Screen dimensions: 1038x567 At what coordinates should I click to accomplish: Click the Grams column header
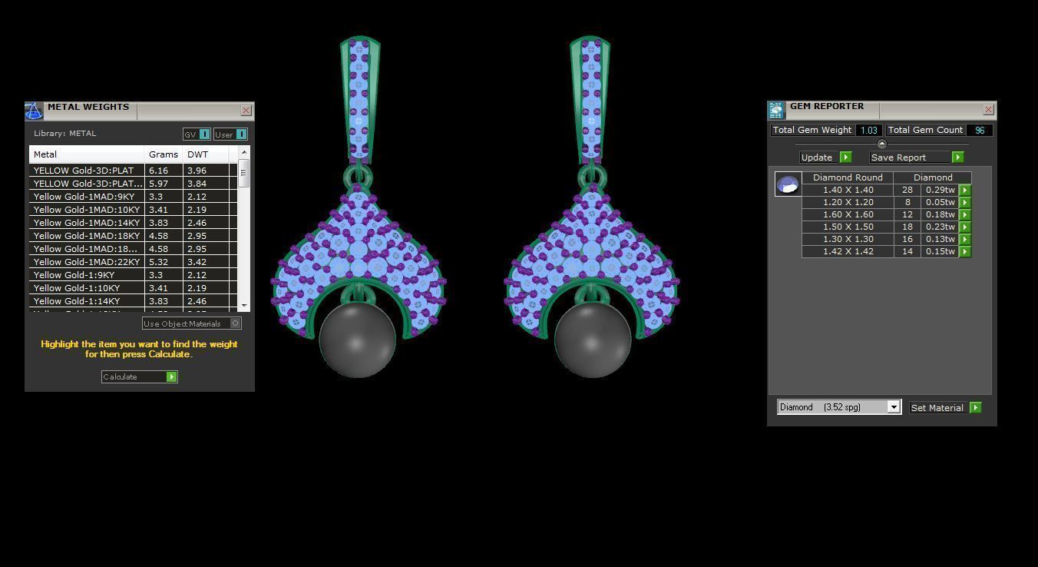click(164, 154)
